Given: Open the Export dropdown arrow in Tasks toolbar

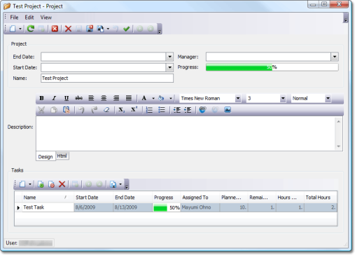Looking at the screenshot, I should [120, 184].
